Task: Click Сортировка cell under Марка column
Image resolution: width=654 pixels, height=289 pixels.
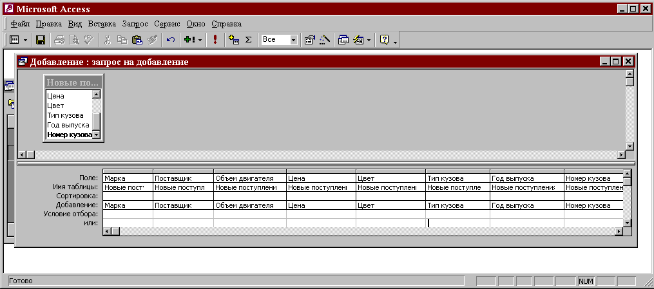Action: click(x=128, y=196)
